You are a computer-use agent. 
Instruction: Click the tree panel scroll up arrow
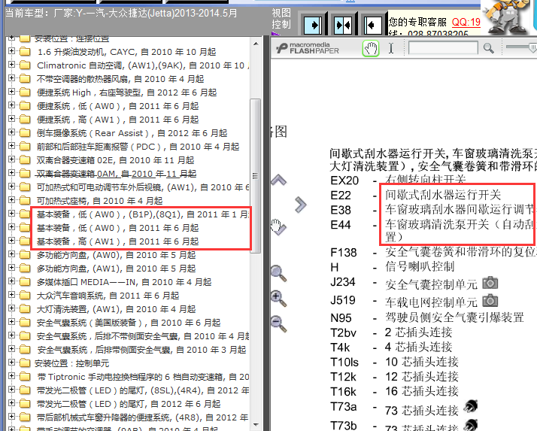(x=256, y=44)
